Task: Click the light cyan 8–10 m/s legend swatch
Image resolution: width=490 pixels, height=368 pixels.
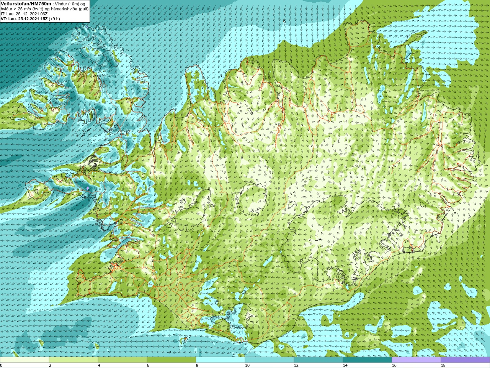Action: (x=220, y=360)
